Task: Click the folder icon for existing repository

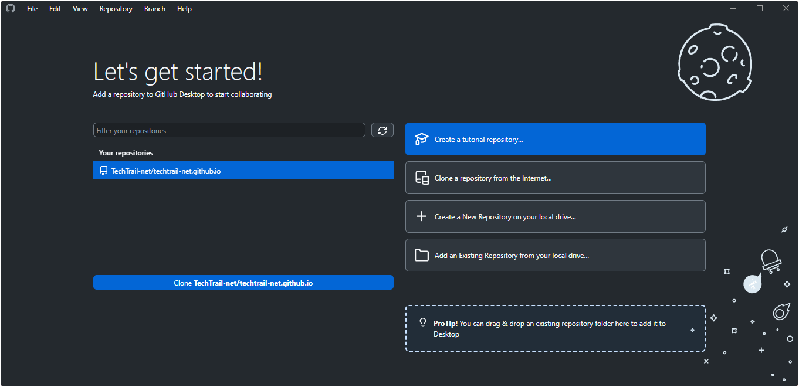Action: [422, 255]
